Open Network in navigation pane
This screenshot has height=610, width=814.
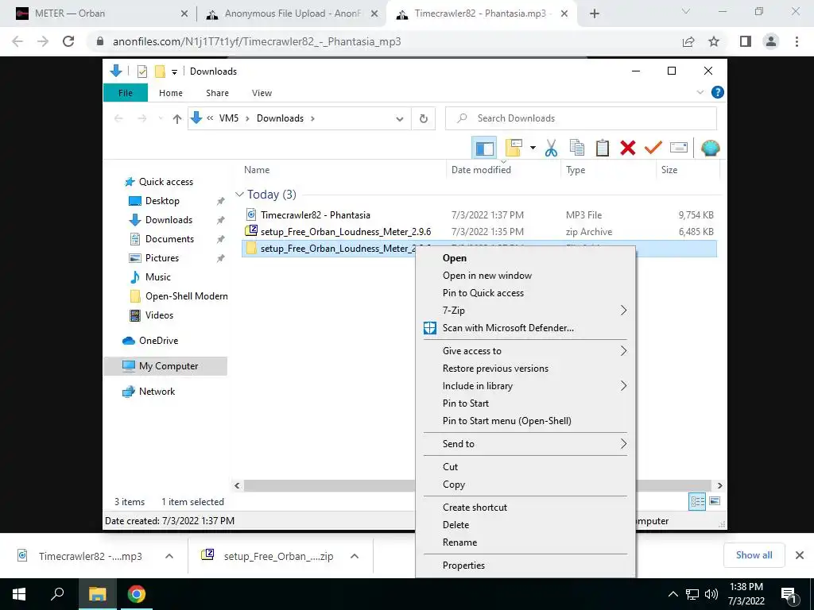[x=157, y=392]
